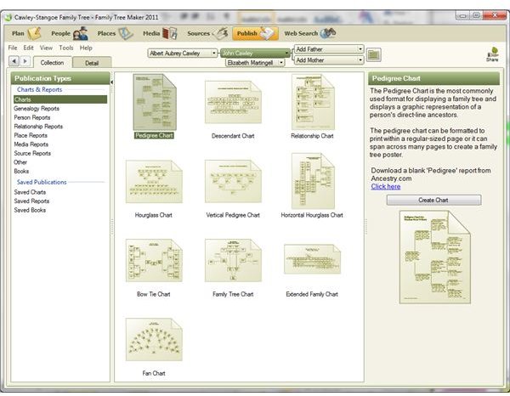Expand the Elizabeth Martingell dropdown
This screenshot has width=510, height=396.
(x=281, y=63)
